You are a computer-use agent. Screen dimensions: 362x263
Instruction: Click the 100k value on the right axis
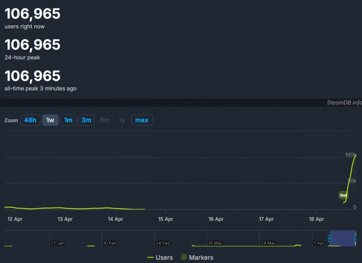click(352, 153)
